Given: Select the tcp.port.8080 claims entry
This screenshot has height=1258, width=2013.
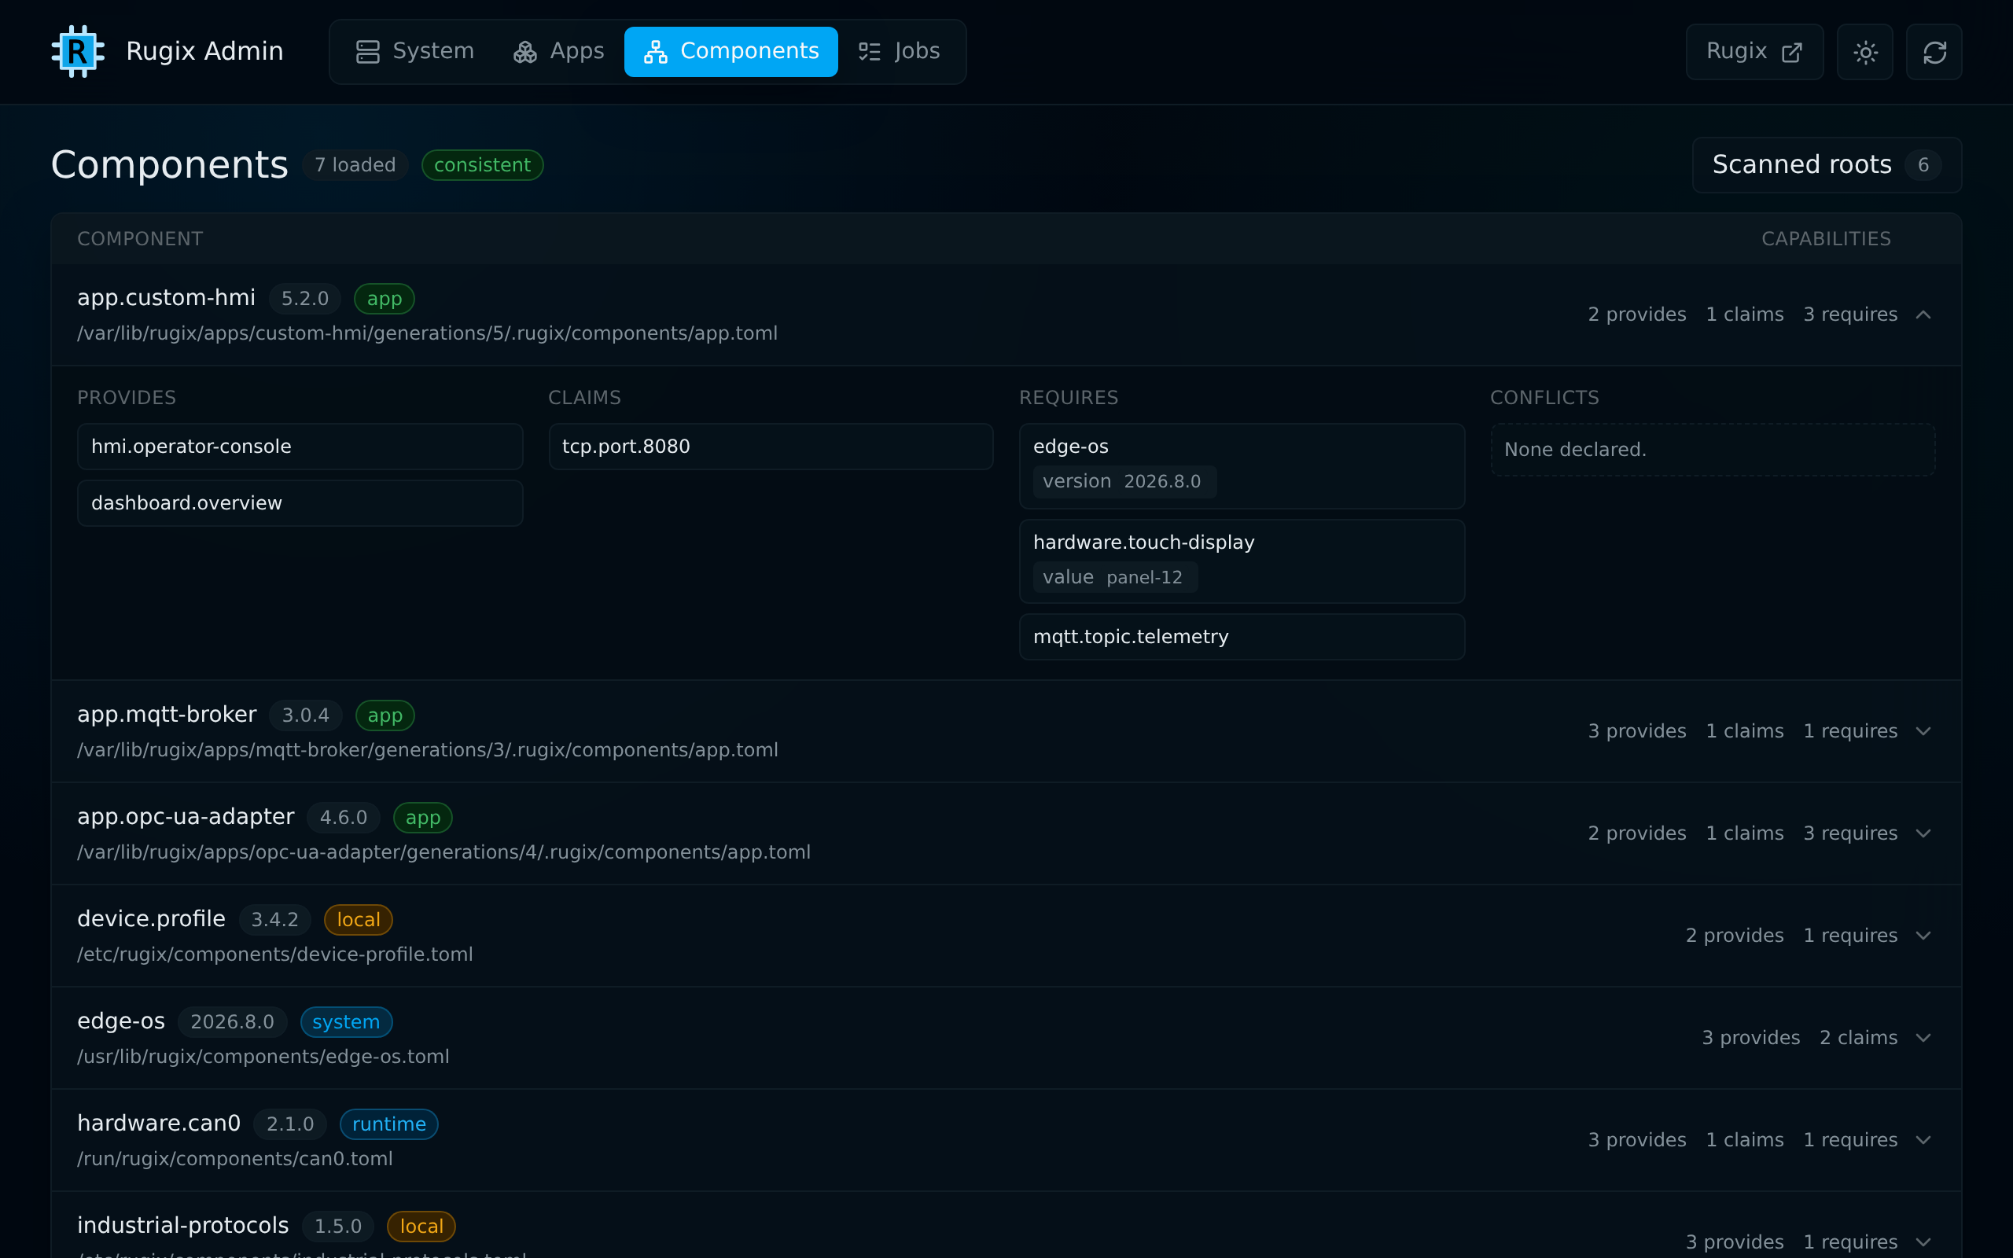Looking at the screenshot, I should point(771,447).
